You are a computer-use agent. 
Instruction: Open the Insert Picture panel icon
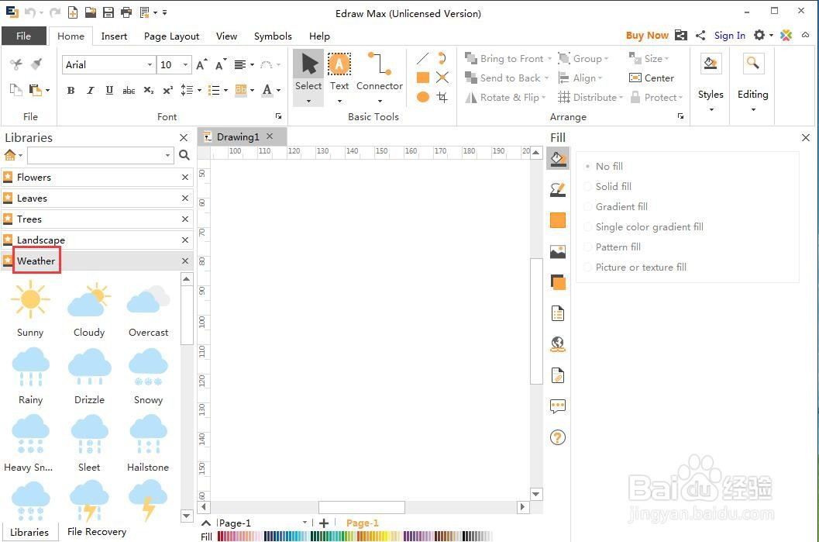(558, 251)
